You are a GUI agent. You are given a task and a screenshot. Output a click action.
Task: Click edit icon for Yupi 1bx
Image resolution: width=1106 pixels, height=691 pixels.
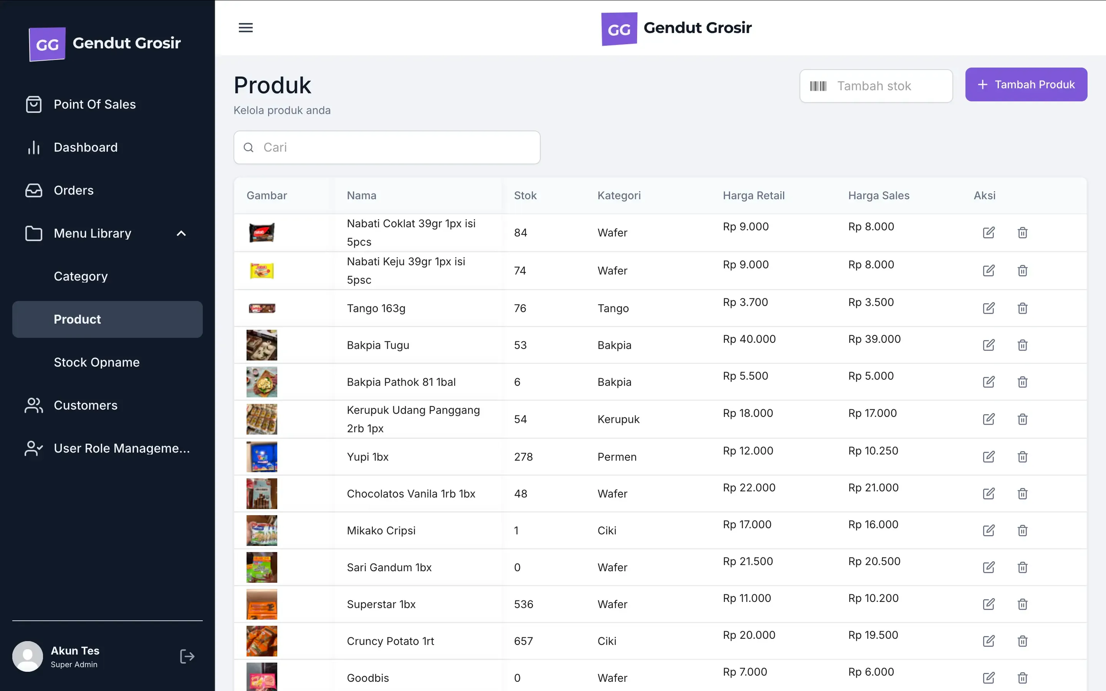pos(988,456)
